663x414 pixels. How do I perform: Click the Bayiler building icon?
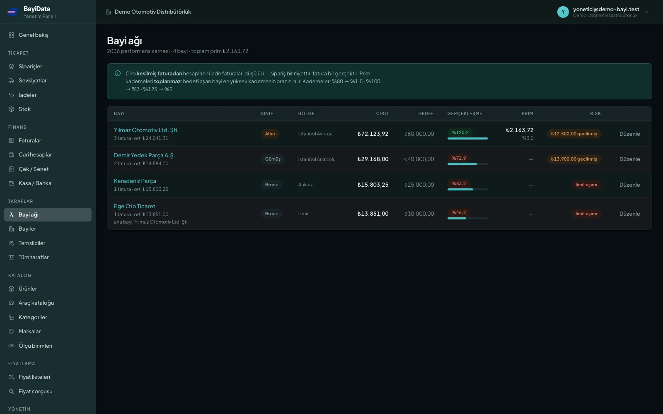[11, 229]
